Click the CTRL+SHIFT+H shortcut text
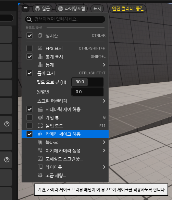 coord(92,48)
